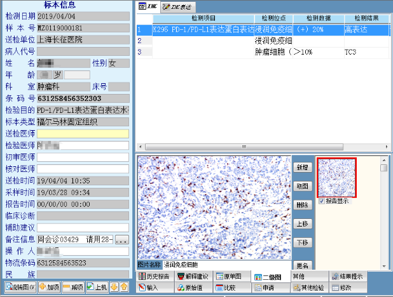
Task: Switch to the IHC表达 tab
Action: 177,6
